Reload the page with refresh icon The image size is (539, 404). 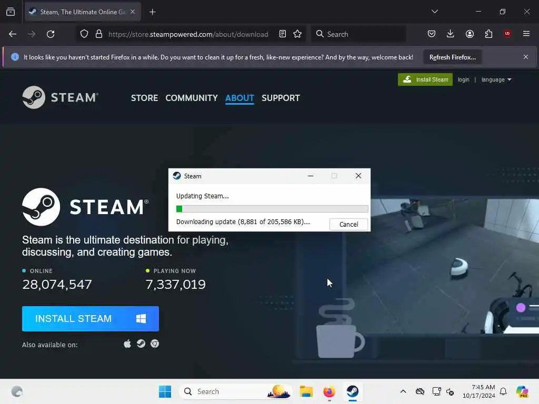tap(51, 34)
